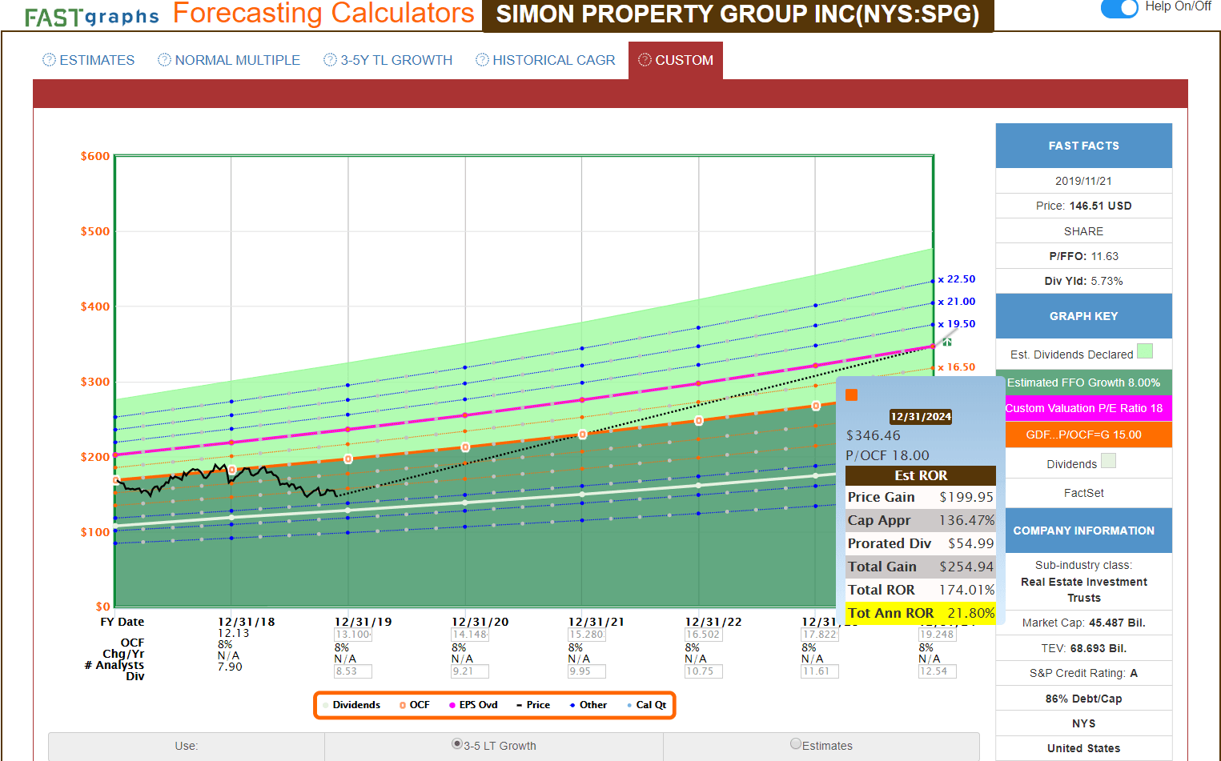Edit the OCF field showing 19.248
This screenshot has width=1221, height=761.
pyautogui.click(x=937, y=635)
